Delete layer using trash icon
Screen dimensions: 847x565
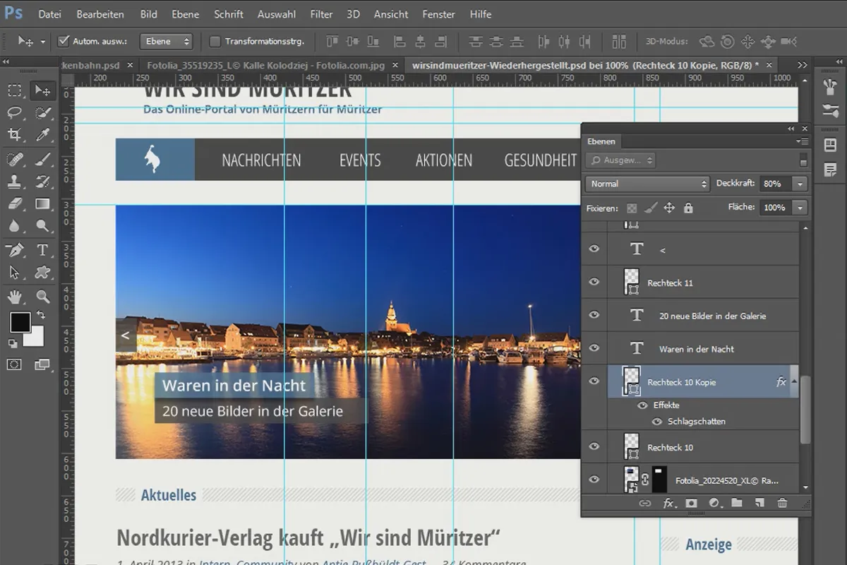782,504
